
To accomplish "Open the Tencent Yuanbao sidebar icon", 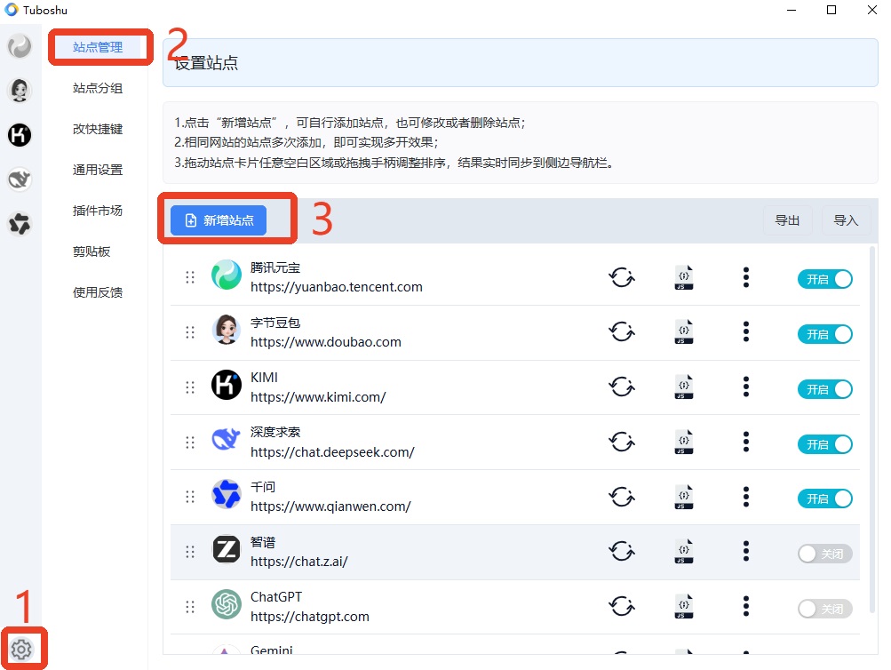I will click(x=20, y=46).
